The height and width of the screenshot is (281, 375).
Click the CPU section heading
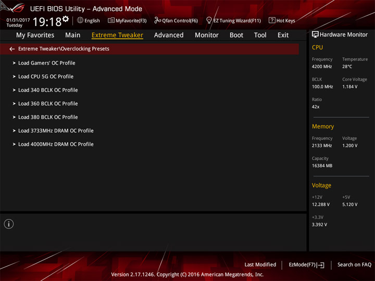[317, 47]
